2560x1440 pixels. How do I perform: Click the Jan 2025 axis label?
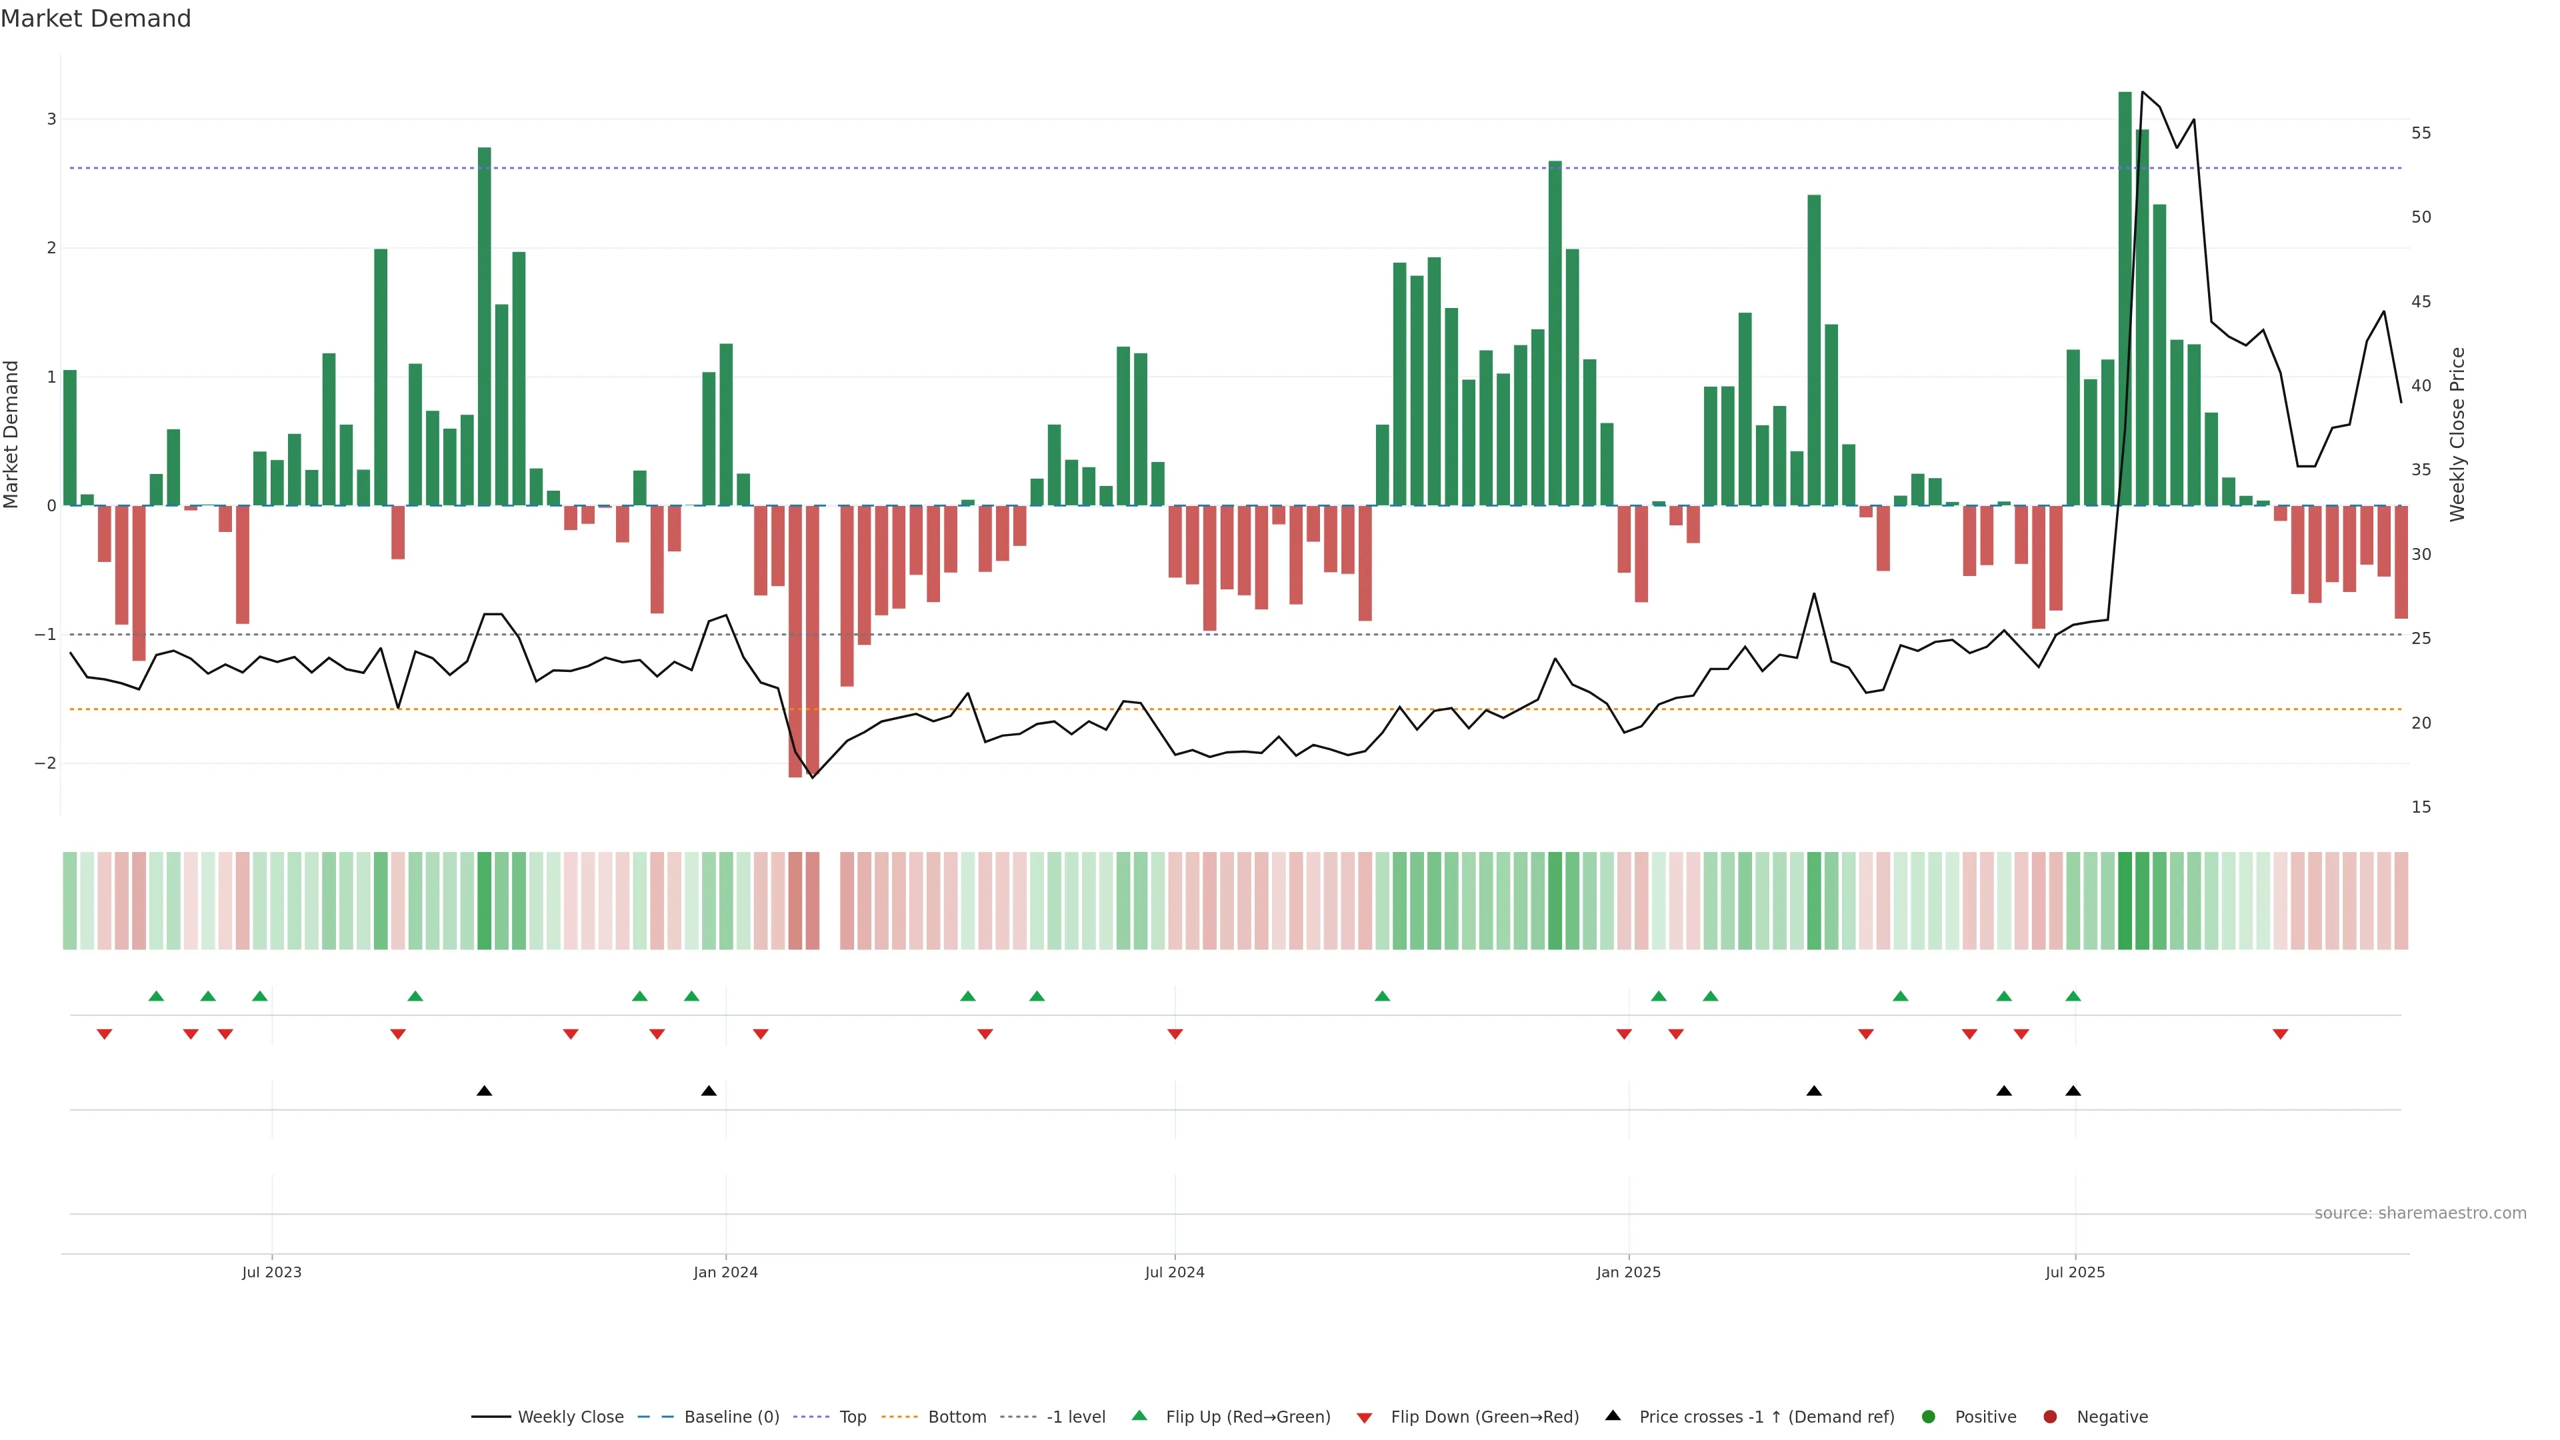(x=1628, y=1273)
